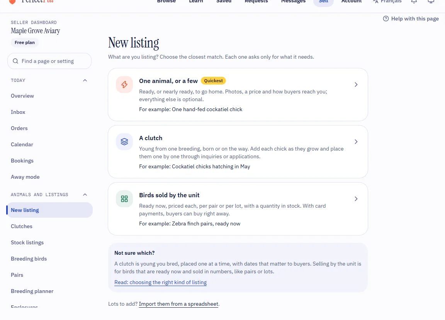Click the Maple Grove Aviary seller name
445x320 pixels.
point(36,30)
